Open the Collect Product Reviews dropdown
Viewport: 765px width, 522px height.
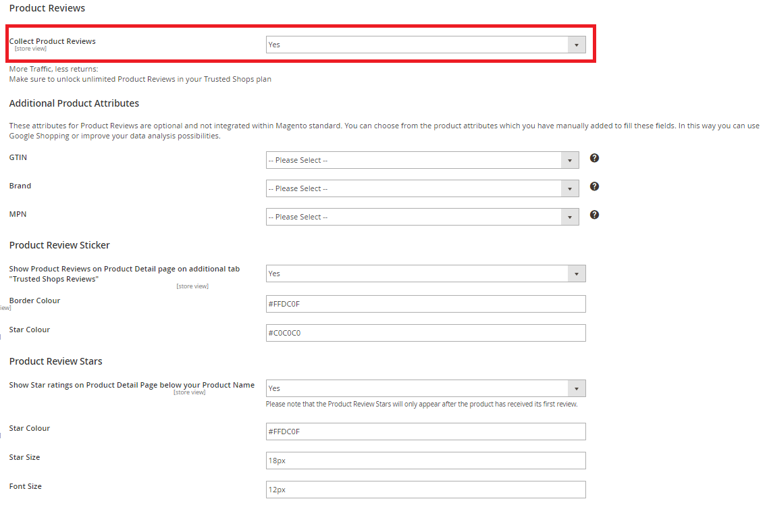pos(425,45)
